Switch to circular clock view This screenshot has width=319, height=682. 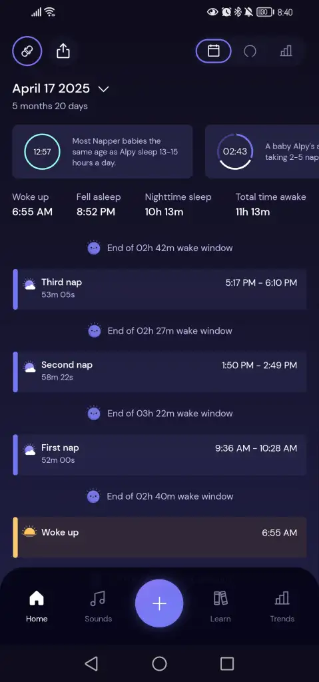[x=250, y=51]
